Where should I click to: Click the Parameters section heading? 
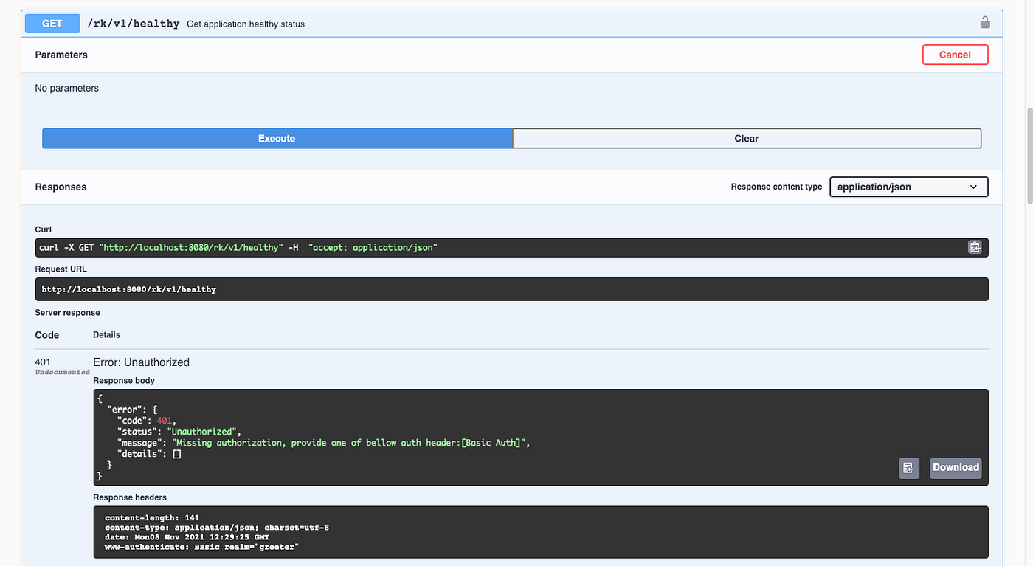coord(61,55)
